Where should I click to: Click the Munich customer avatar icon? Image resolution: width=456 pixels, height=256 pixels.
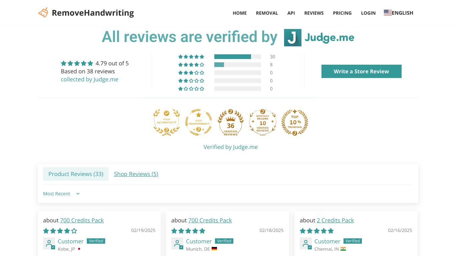(x=177, y=243)
